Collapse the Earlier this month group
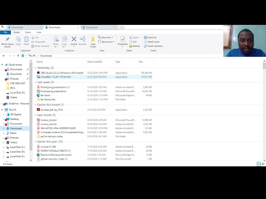The height and width of the screenshot is (199, 266). point(35,105)
